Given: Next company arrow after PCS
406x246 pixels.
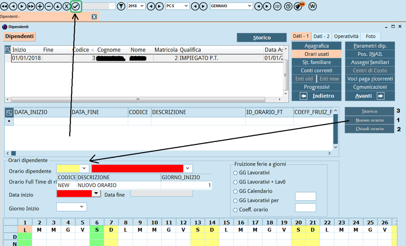Looking at the screenshot, I should 204,6.
